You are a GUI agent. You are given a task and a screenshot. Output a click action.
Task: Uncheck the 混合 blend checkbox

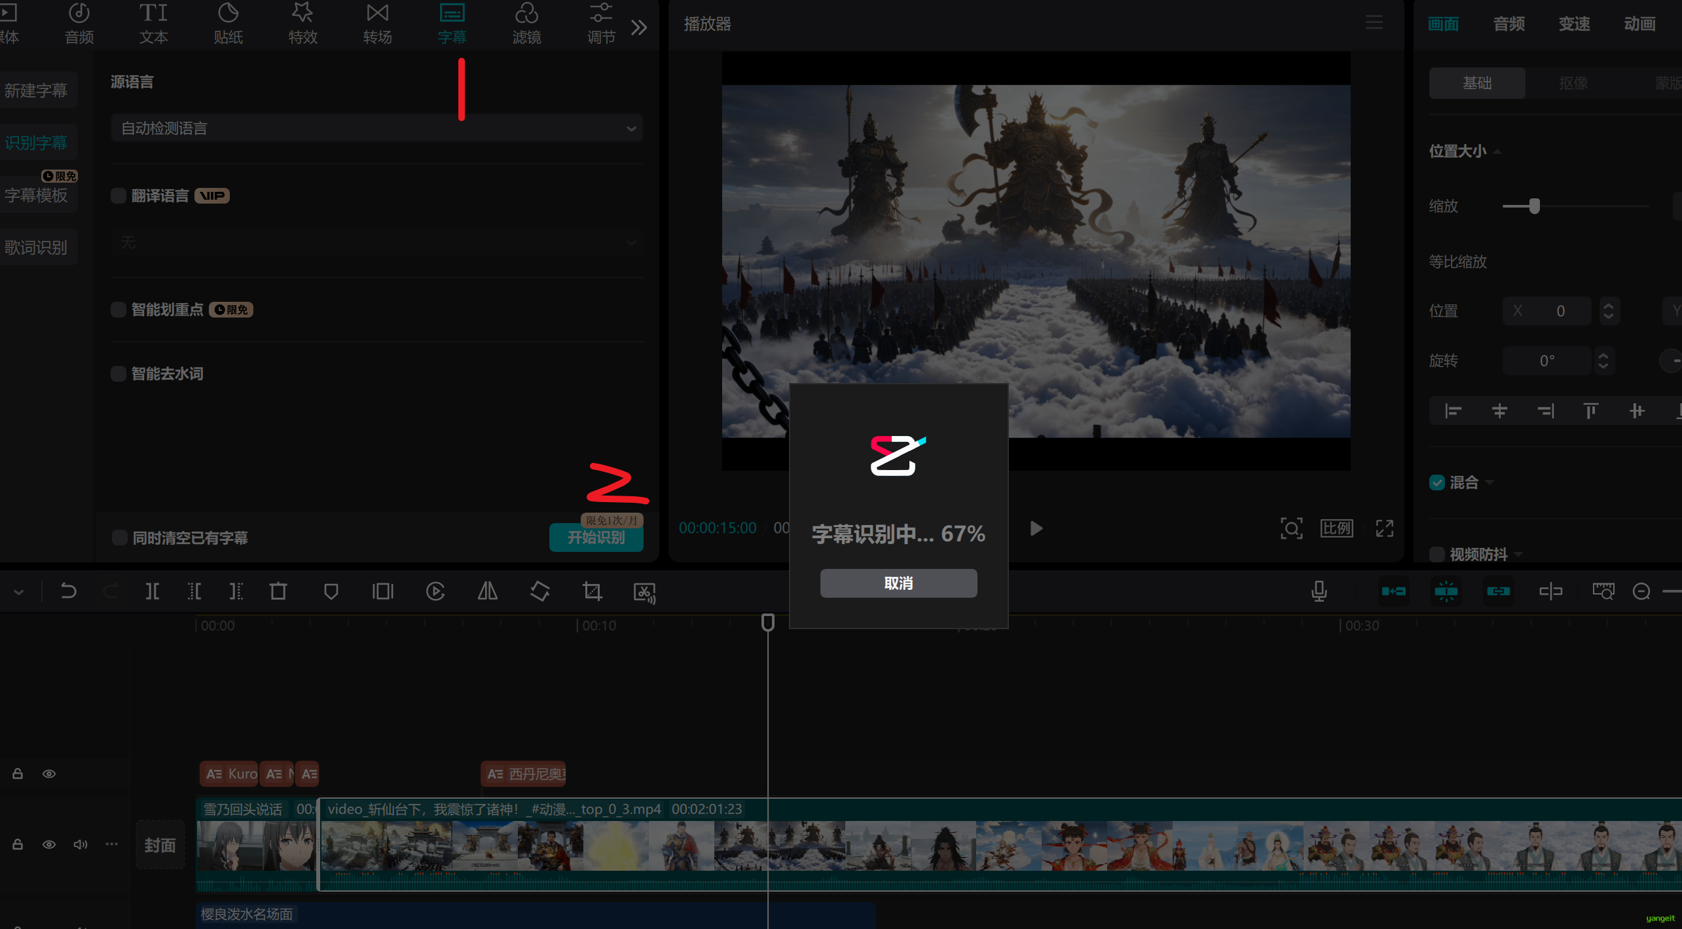(1437, 483)
